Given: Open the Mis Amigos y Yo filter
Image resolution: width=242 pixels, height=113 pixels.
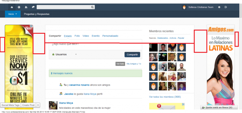Looking at the screenshot, I should [134, 64].
